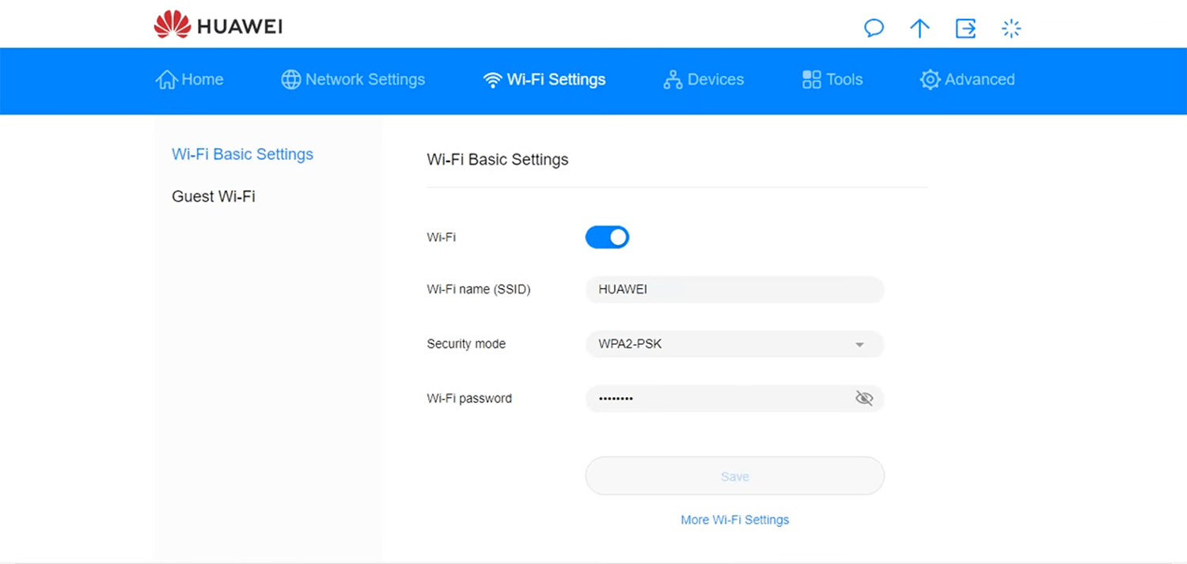Expand the Security mode dropdown arrow
Screen dimensions: 1187x564
coord(860,345)
